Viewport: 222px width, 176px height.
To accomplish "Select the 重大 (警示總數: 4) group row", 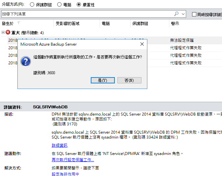I will click(x=28, y=33).
